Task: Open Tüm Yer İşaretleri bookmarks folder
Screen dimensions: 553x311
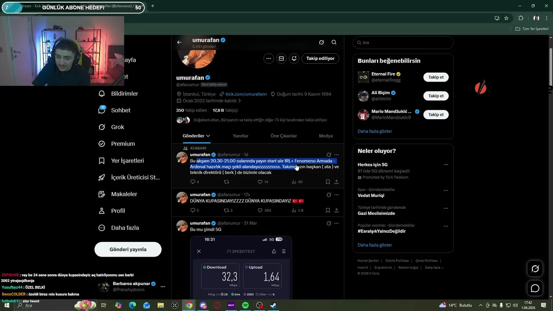Action: (x=532, y=29)
